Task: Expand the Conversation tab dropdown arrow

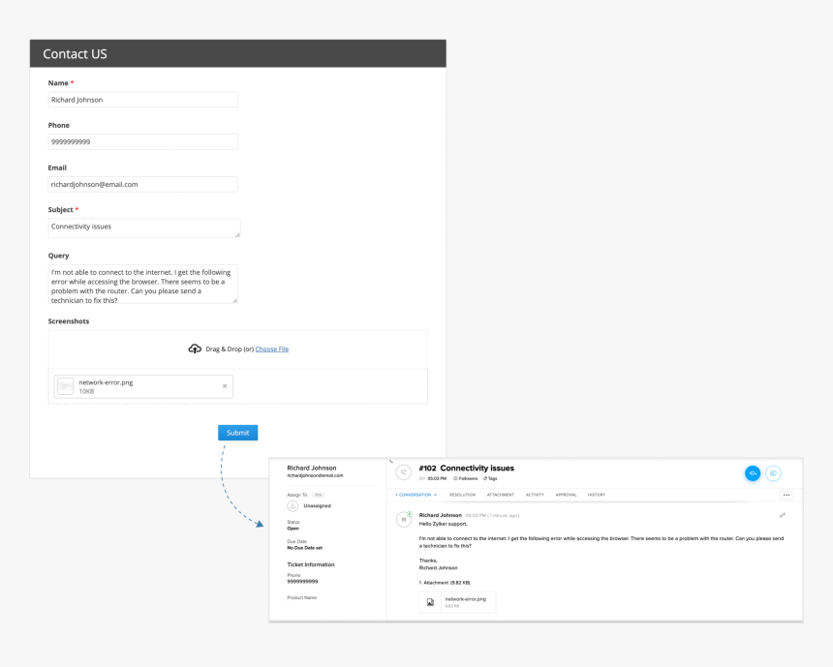Action: pyautogui.click(x=436, y=495)
